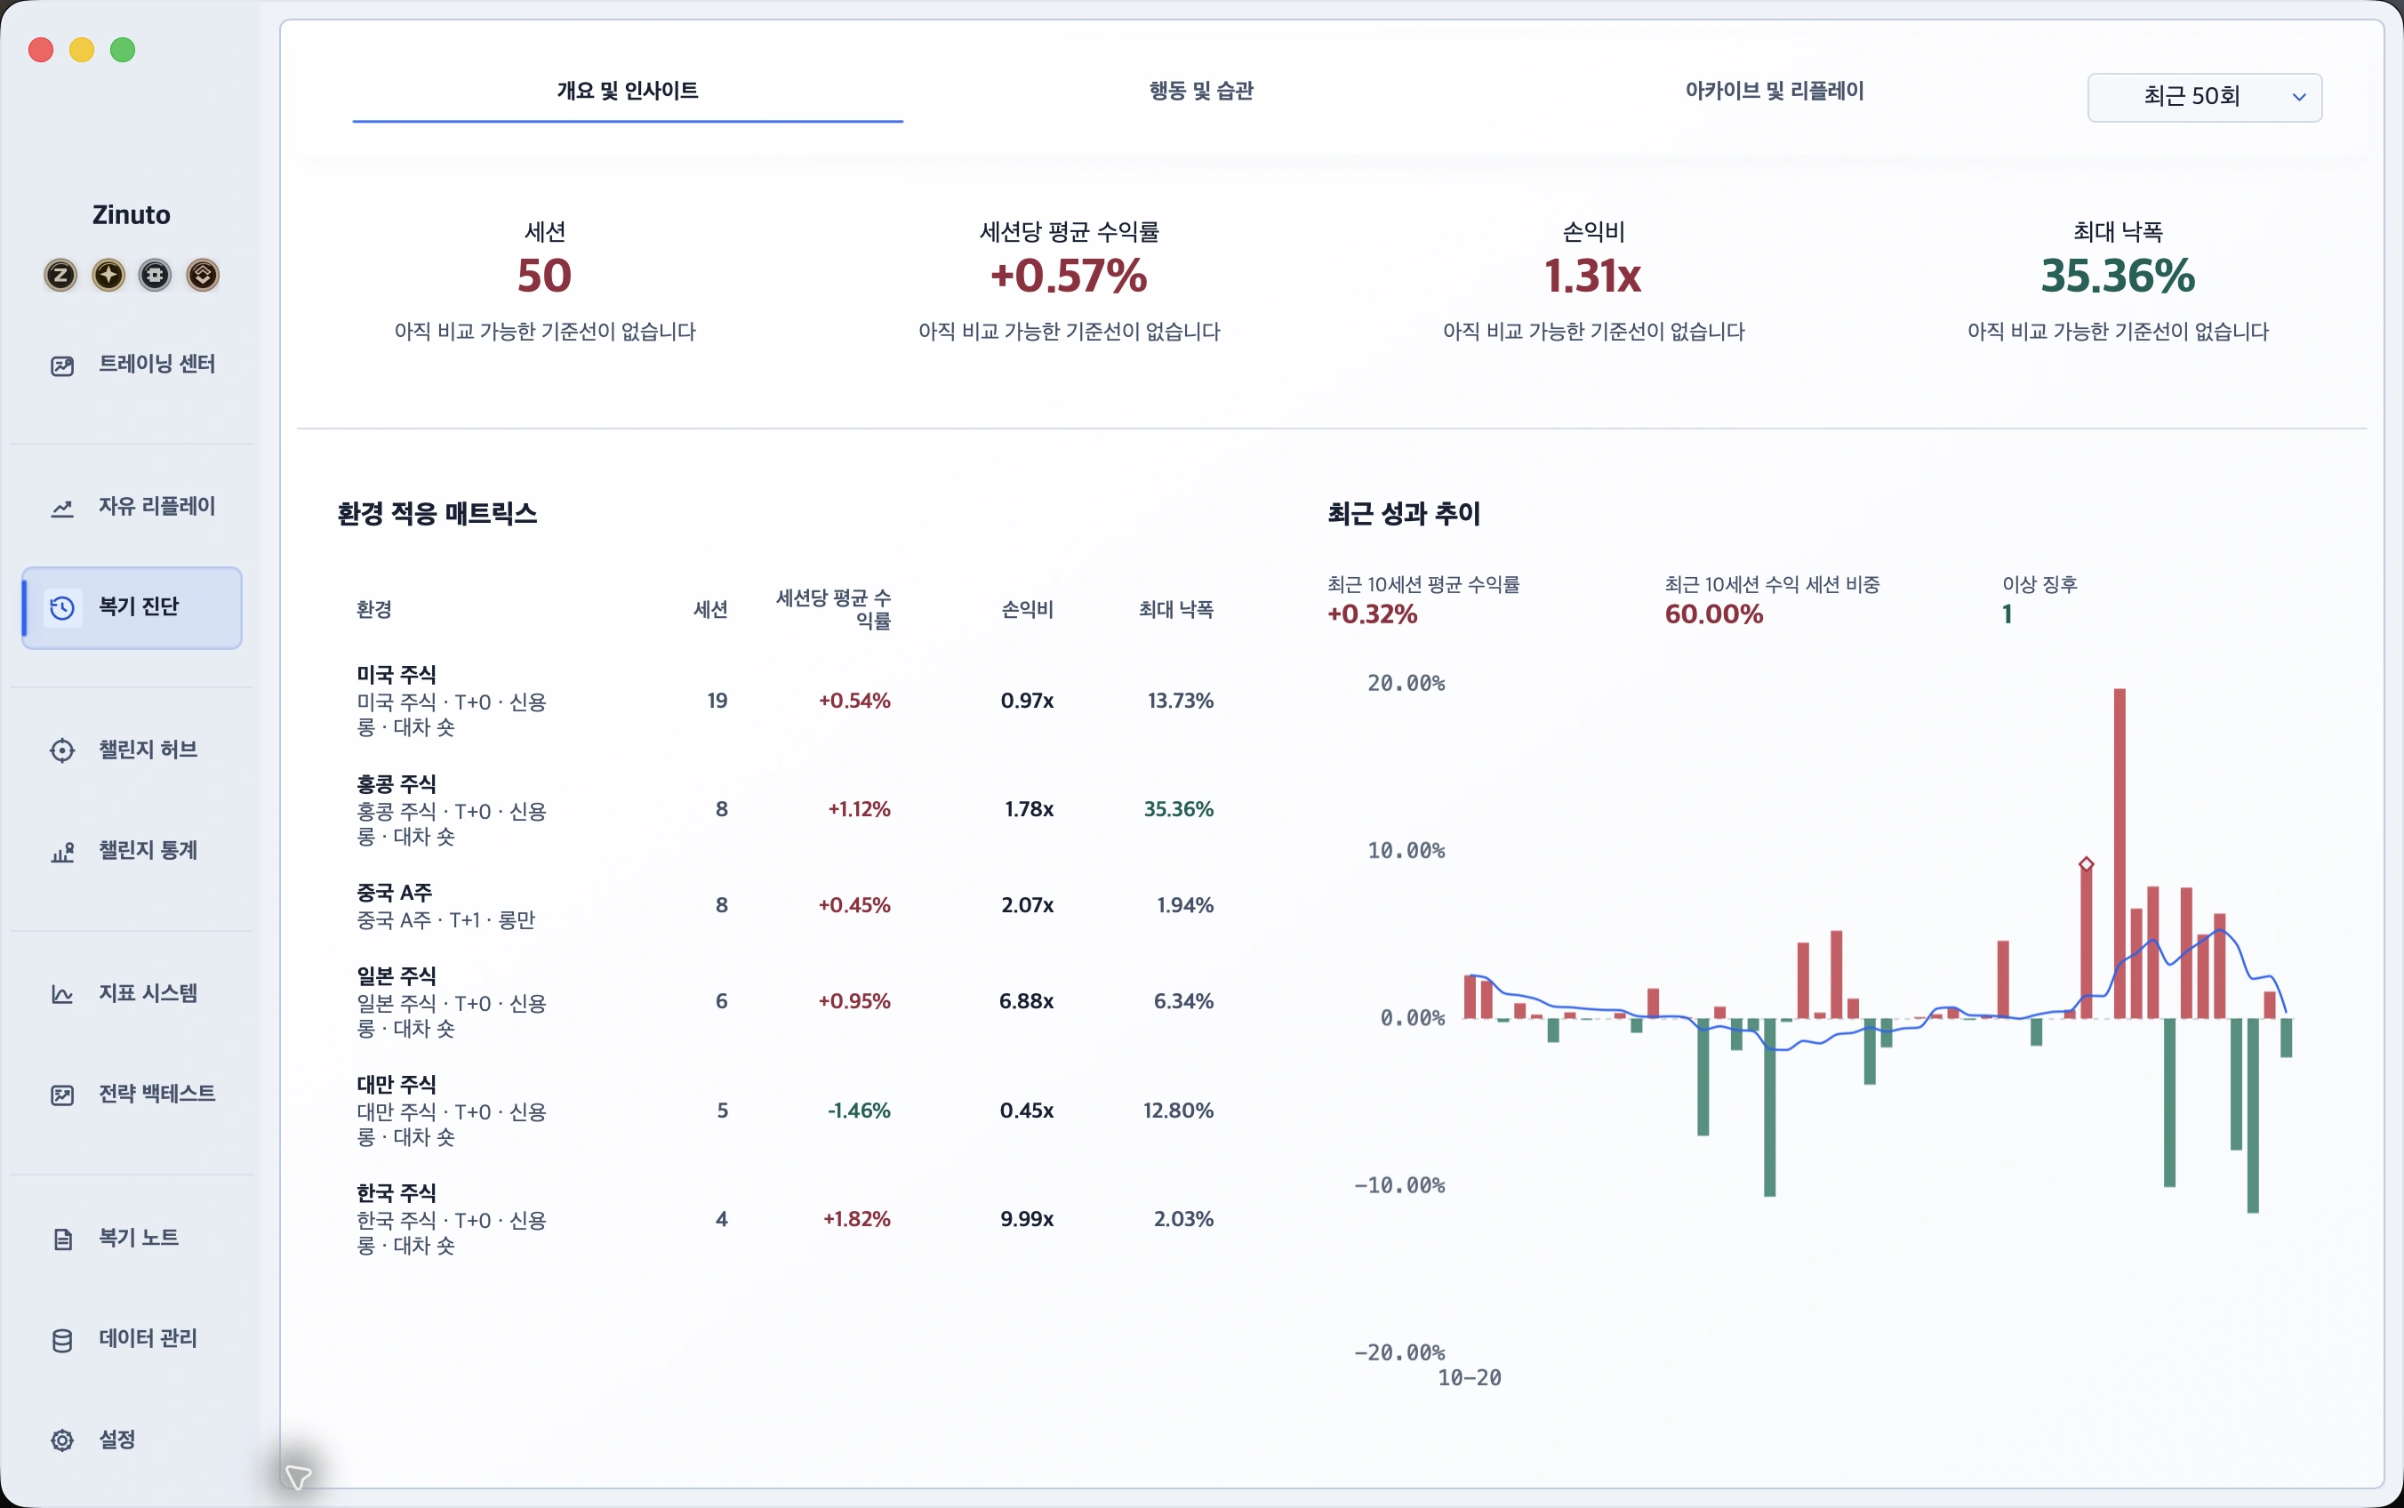Expand the 최근 50회 dropdown
This screenshot has width=2404, height=1508.
2205,97
